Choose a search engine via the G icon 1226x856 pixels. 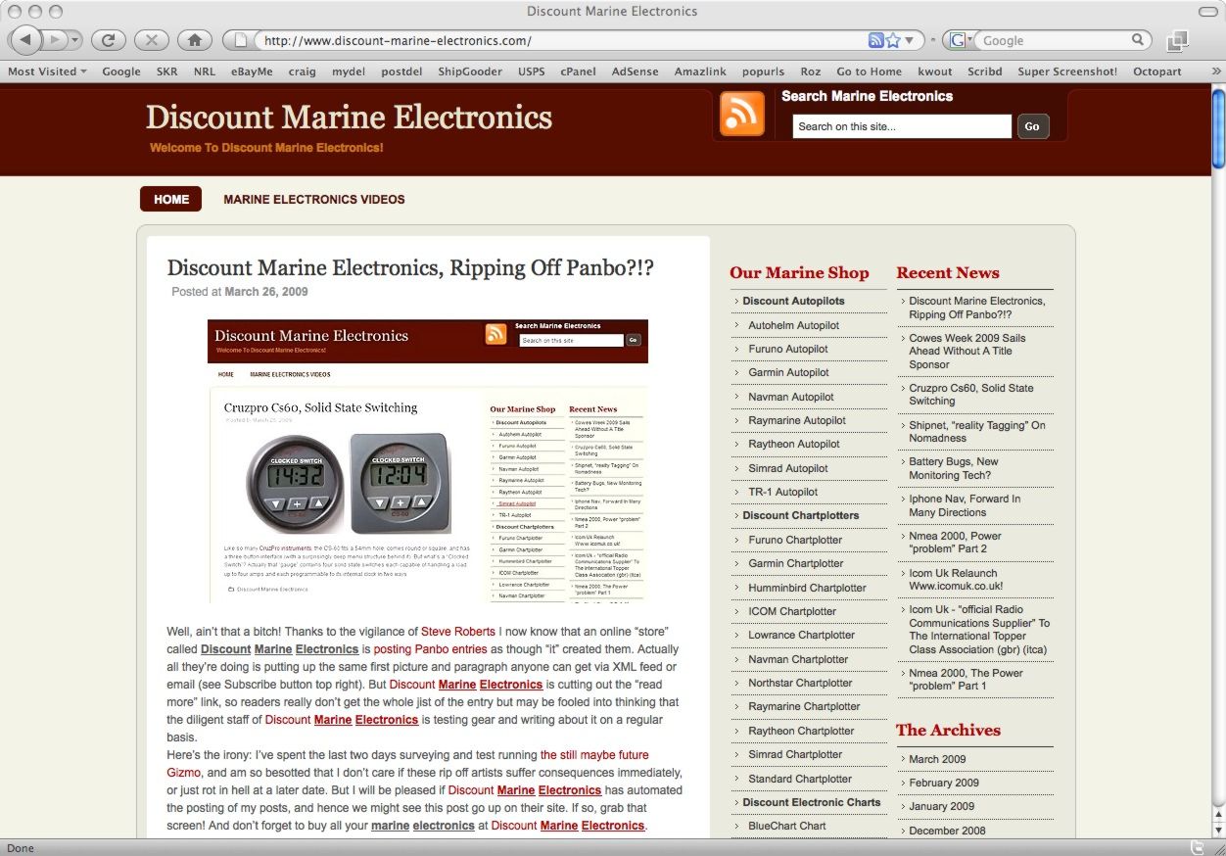click(x=960, y=40)
